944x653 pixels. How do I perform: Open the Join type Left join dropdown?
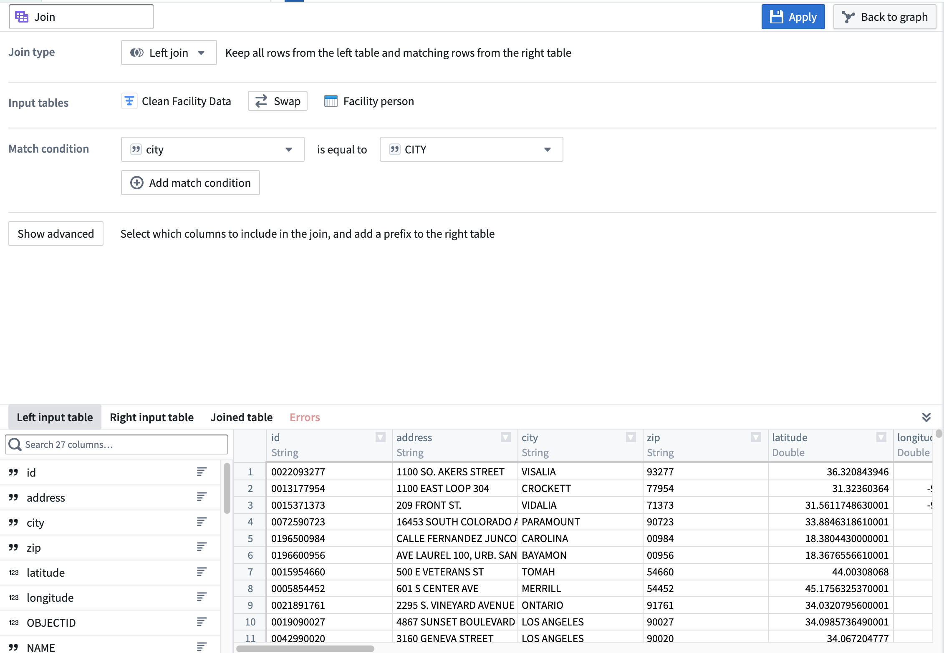[169, 53]
